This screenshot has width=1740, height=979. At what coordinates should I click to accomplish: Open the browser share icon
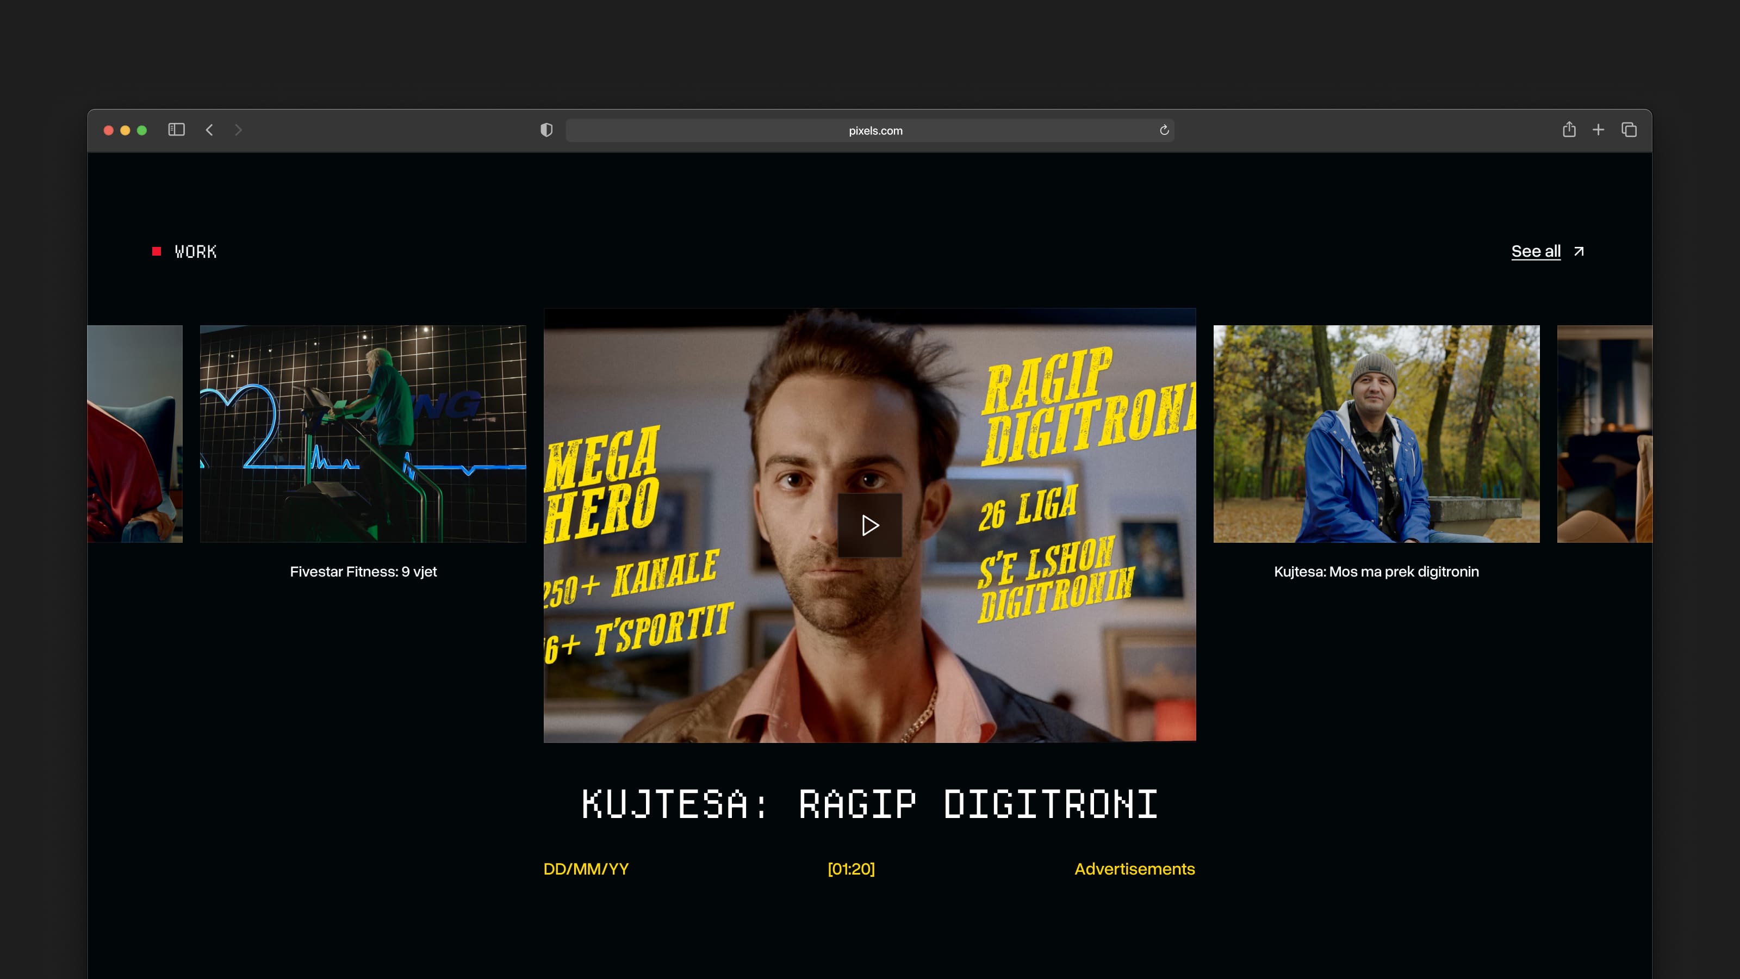pos(1569,129)
